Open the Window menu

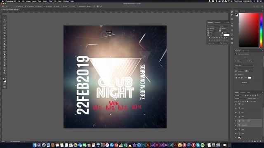(x=66, y=1)
